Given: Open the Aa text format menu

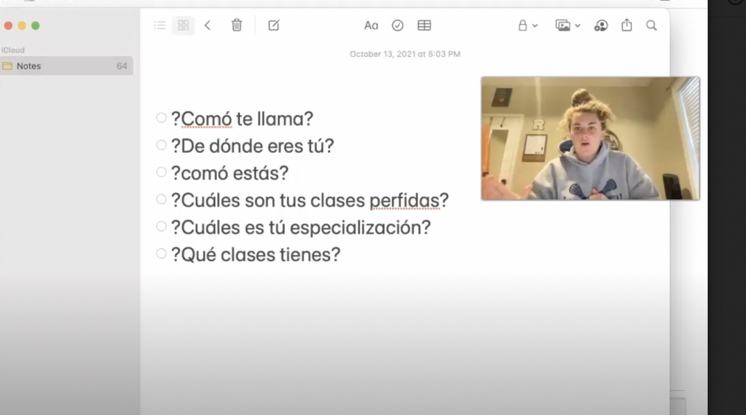Looking at the screenshot, I should coord(371,25).
